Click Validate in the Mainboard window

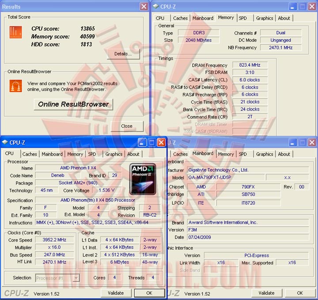click(x=266, y=293)
